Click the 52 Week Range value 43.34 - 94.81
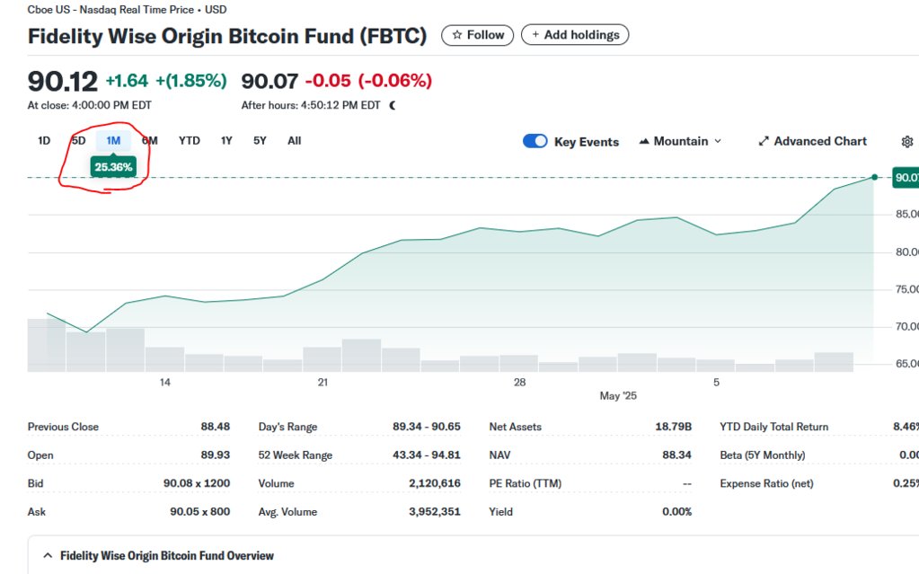This screenshot has width=919, height=574. point(427,455)
